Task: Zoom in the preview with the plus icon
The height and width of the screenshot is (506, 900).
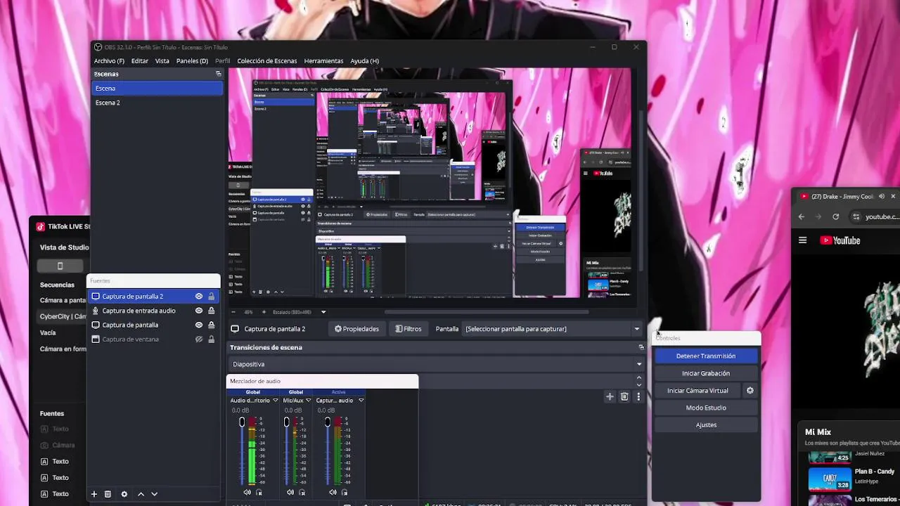Action: tap(264, 312)
